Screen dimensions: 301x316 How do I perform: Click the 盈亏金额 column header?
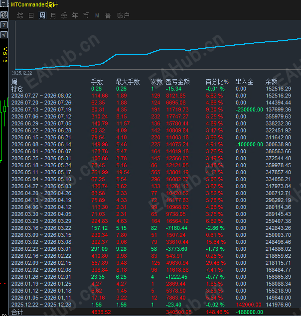(x=177, y=82)
